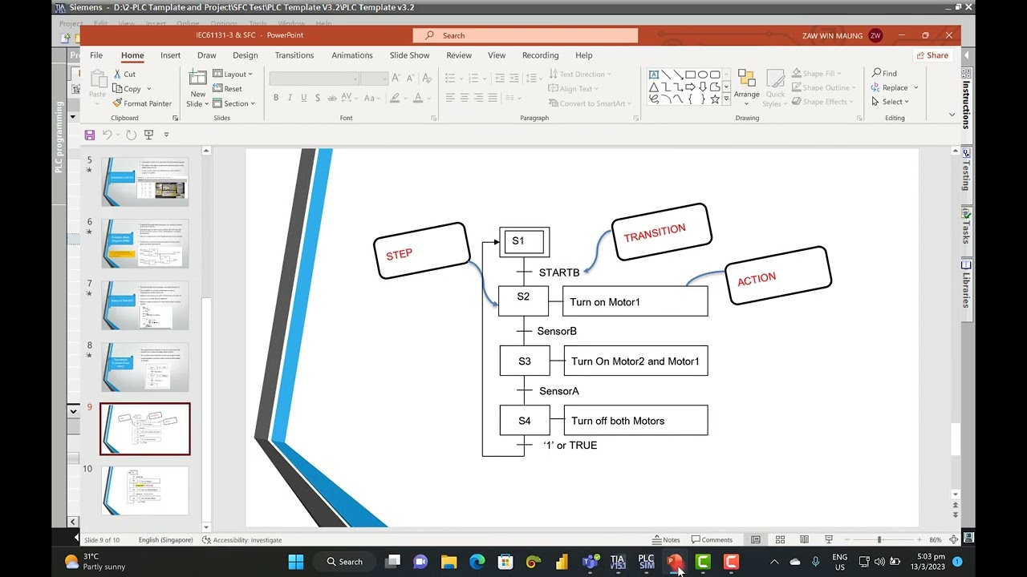This screenshot has height=577, width=1027.
Task: Go to the Slide Show tab
Action: click(409, 55)
